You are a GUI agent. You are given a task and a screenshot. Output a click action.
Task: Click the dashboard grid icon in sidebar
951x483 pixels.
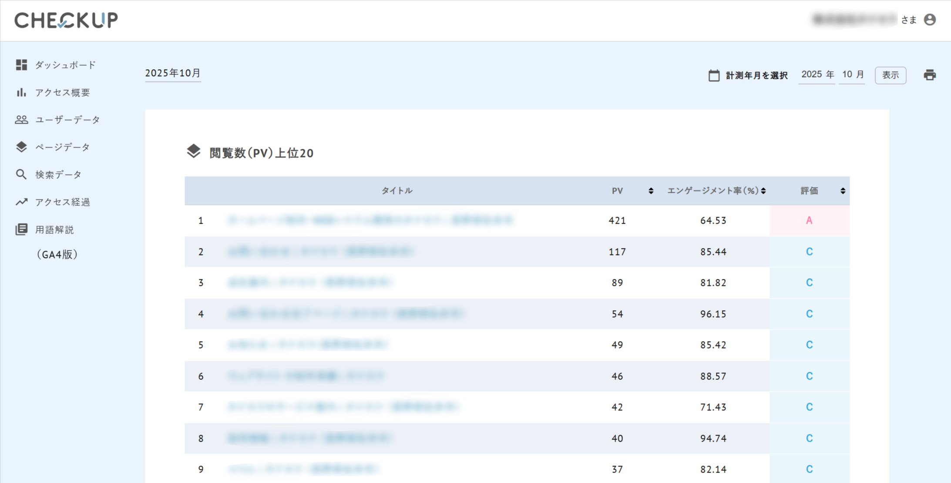[x=21, y=65]
